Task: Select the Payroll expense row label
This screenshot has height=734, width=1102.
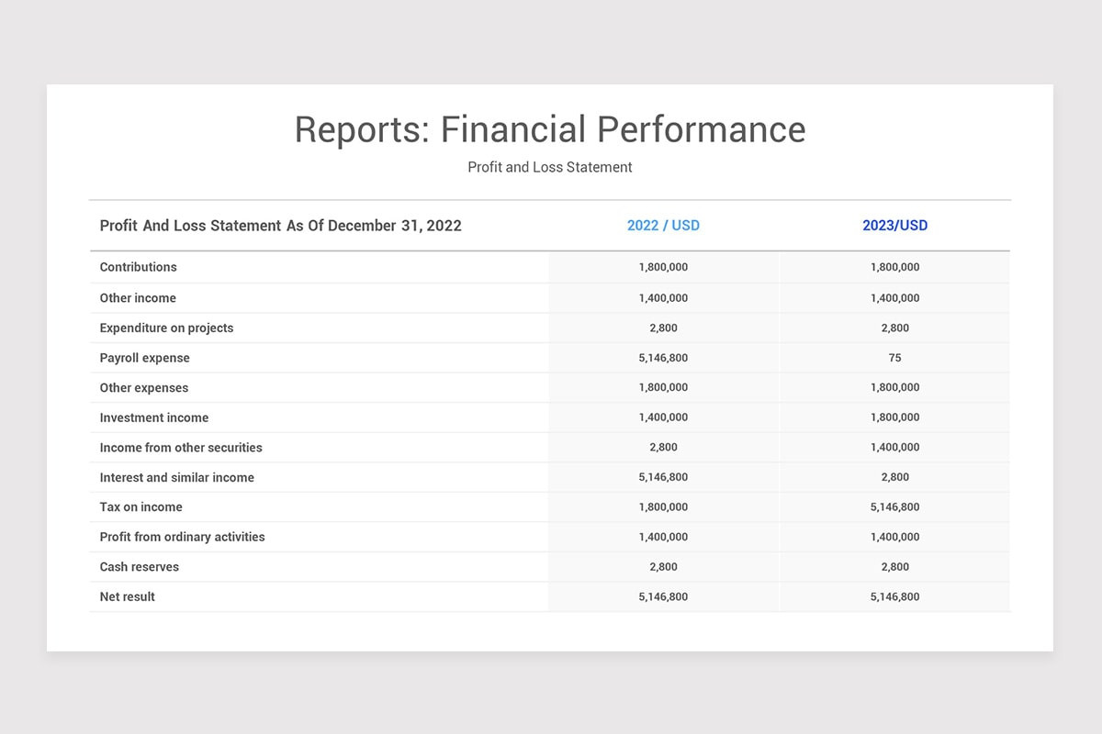Action: [144, 358]
